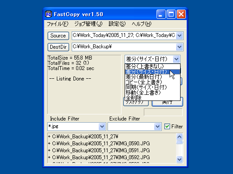The image size is (233, 174).
Task: Collapse the copy mode combo box arrow
Action: (177, 59)
